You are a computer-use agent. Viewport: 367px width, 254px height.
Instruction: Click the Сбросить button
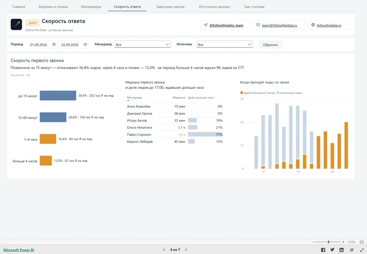tap(270, 45)
